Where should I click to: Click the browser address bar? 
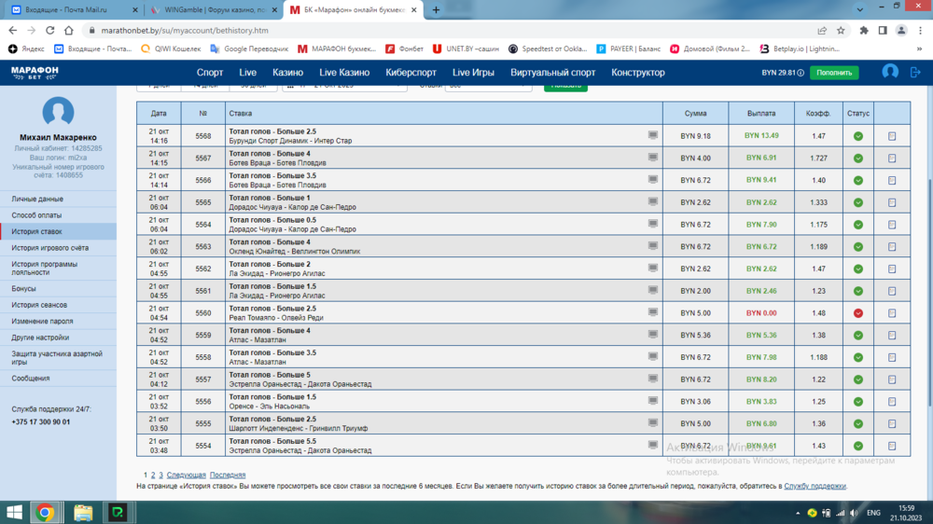(420, 30)
